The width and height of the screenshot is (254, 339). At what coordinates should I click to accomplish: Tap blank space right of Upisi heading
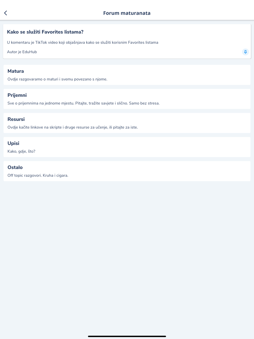[x=152, y=143]
